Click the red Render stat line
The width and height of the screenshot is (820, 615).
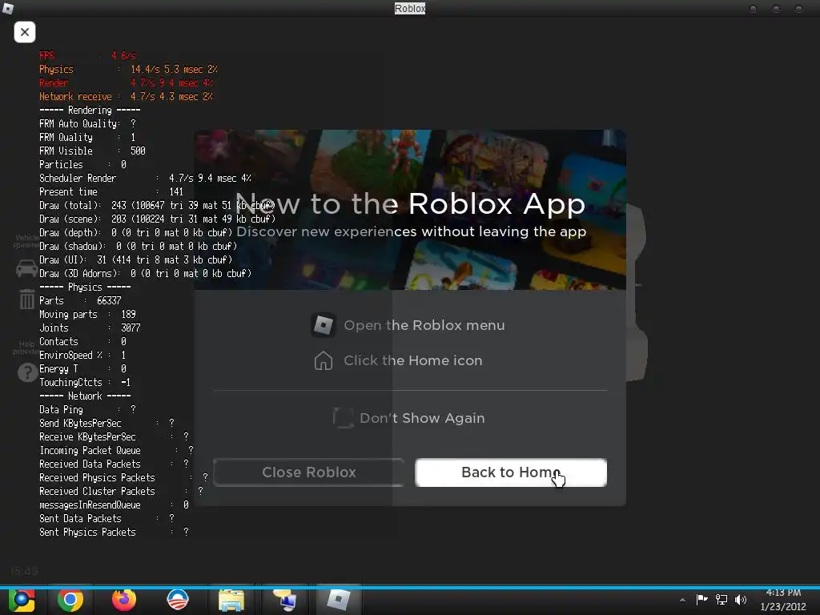pos(126,82)
